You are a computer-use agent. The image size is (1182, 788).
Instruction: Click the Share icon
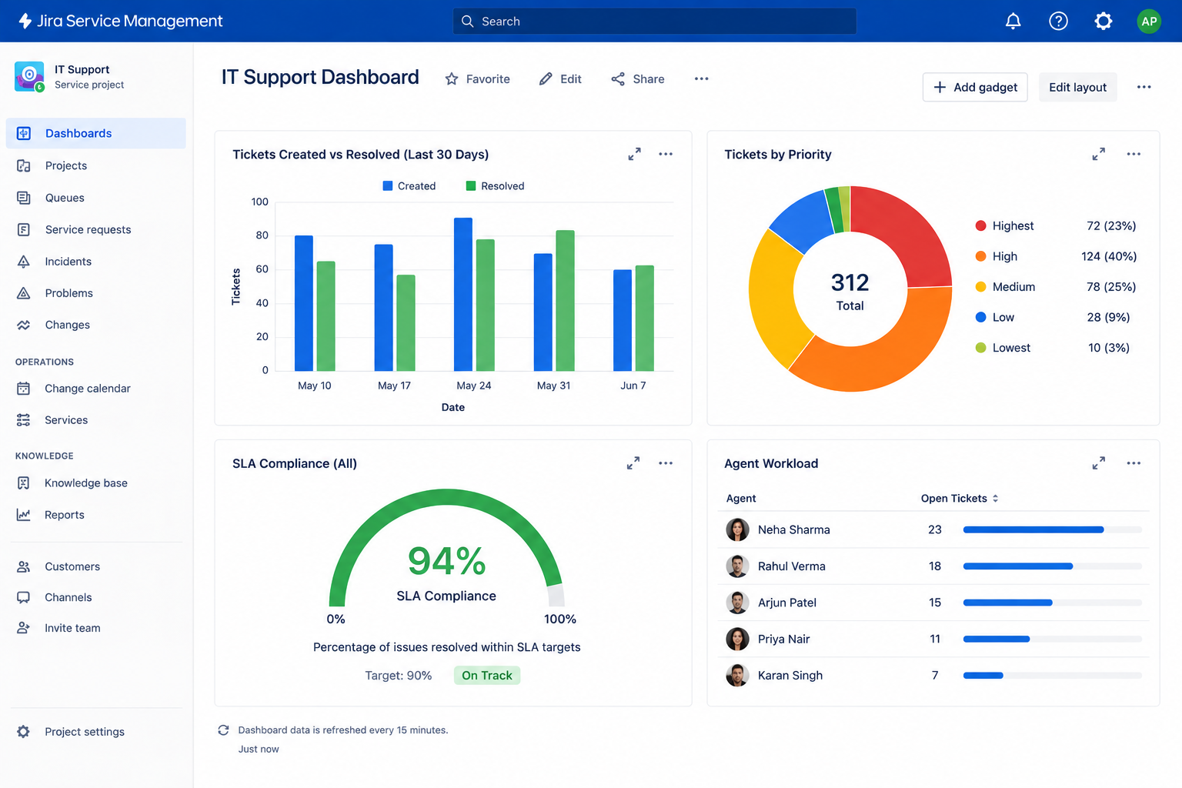click(x=618, y=79)
